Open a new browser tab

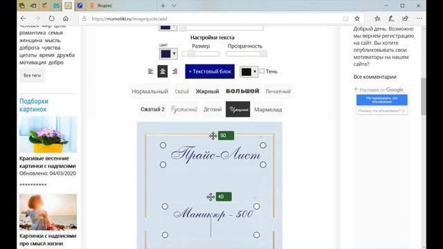pos(163,6)
